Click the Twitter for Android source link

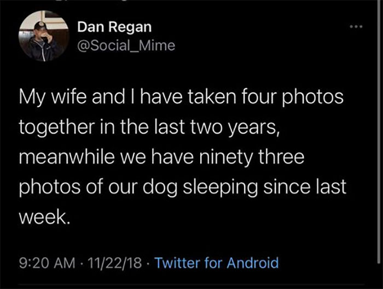point(217,262)
